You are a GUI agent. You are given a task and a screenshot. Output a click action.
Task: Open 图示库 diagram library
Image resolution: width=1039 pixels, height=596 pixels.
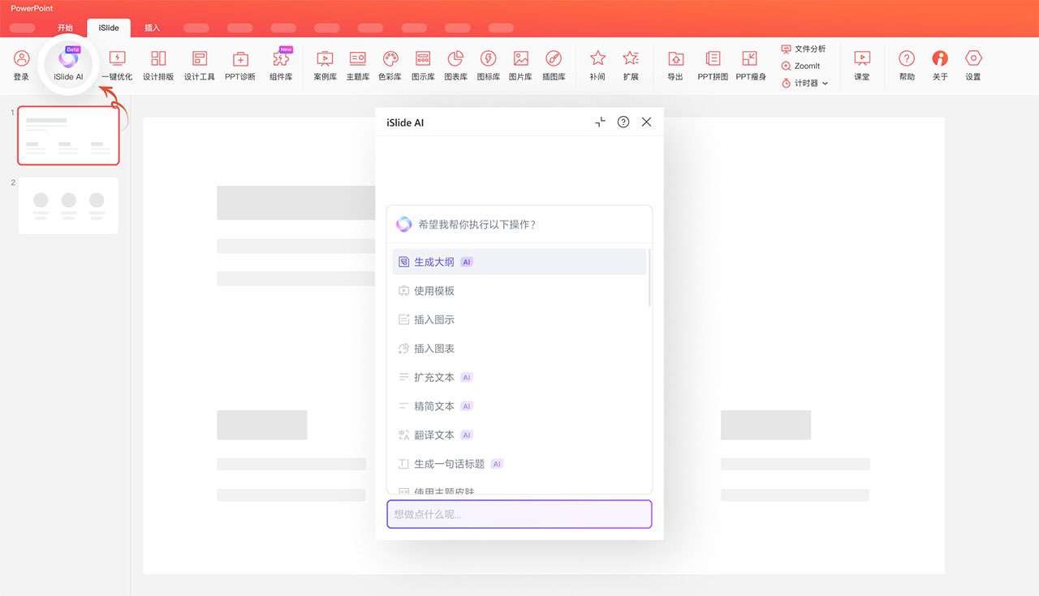[423, 65]
